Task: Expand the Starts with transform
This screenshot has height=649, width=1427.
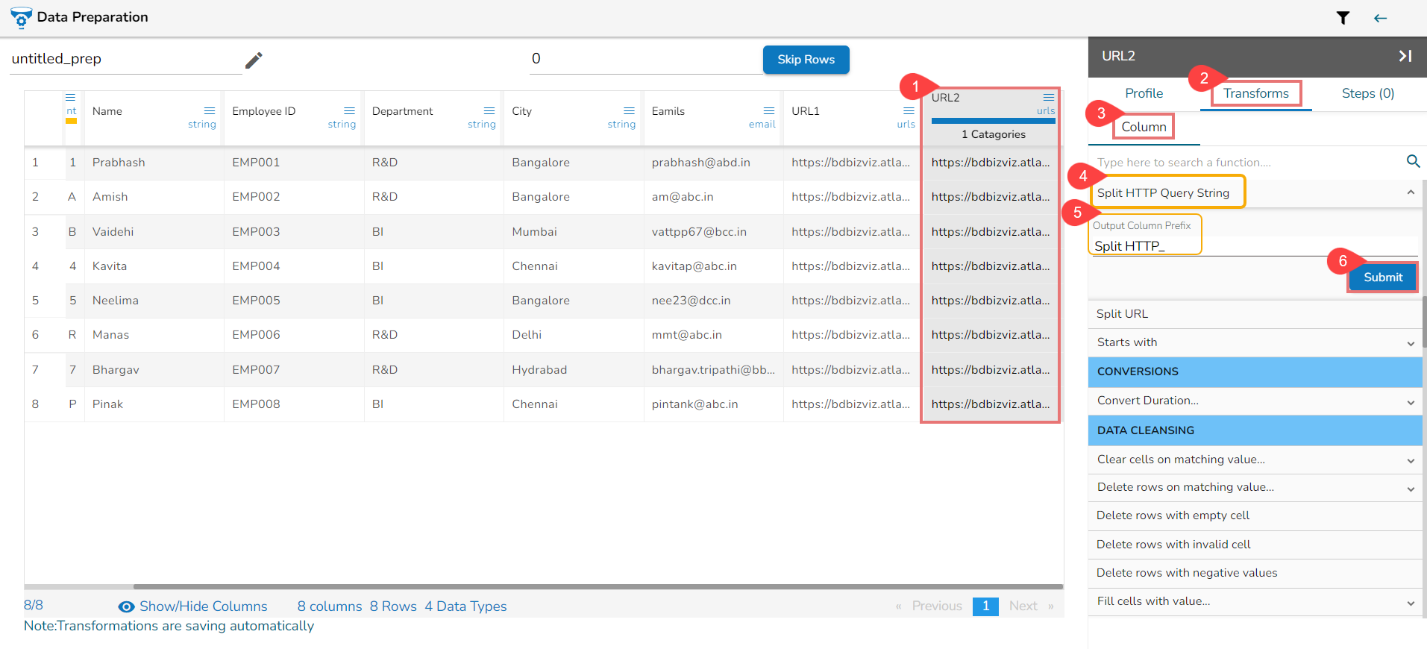Action: point(1410,343)
